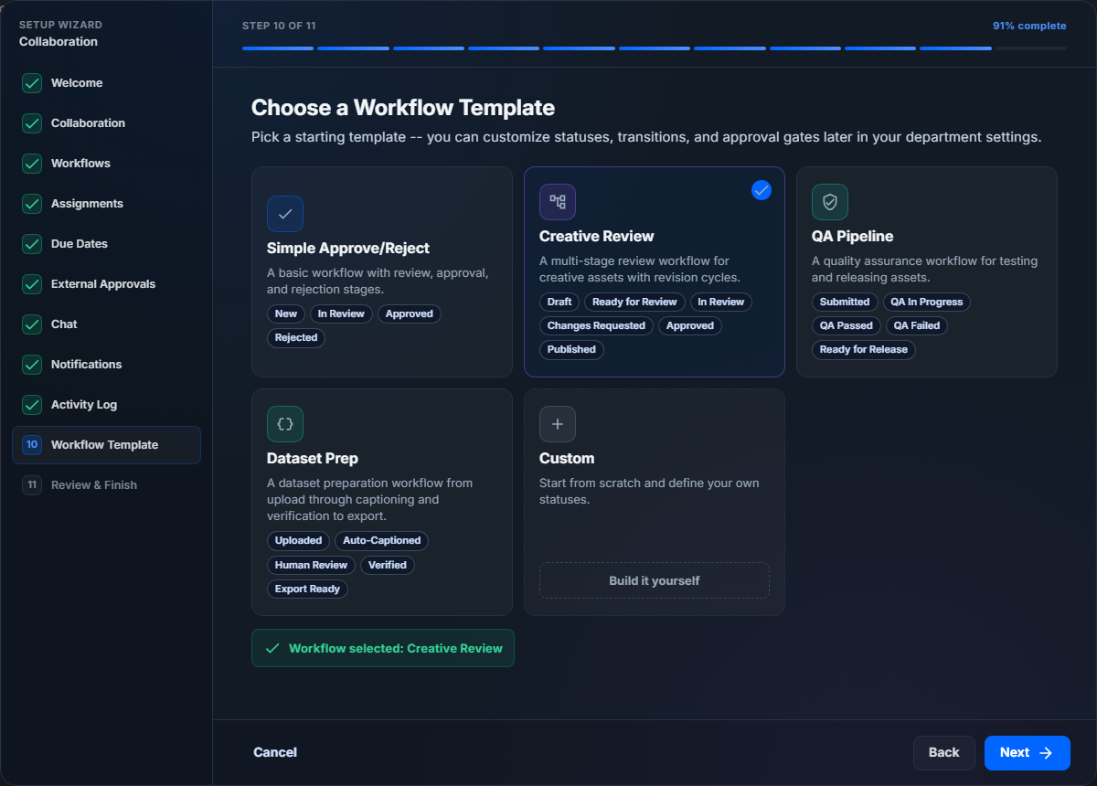Click the Human Review status tag
Image resolution: width=1097 pixels, height=786 pixels.
[311, 565]
